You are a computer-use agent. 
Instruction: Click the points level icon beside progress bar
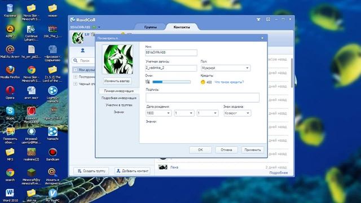point(148,82)
